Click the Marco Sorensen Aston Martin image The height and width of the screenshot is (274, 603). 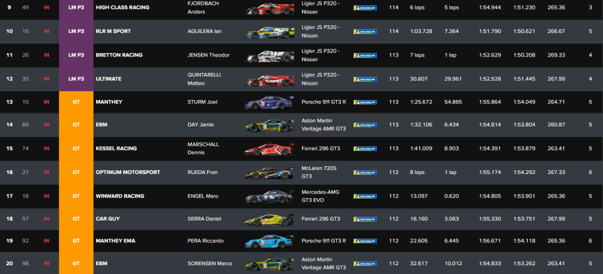270,265
